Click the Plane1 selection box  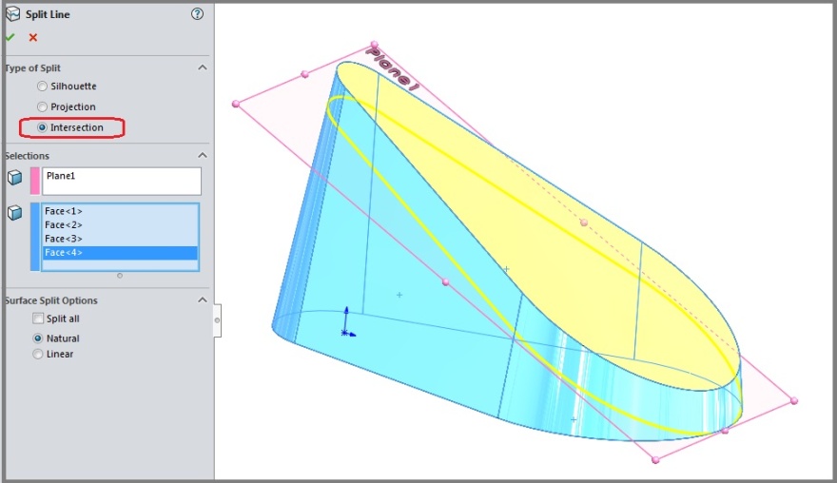click(x=122, y=181)
